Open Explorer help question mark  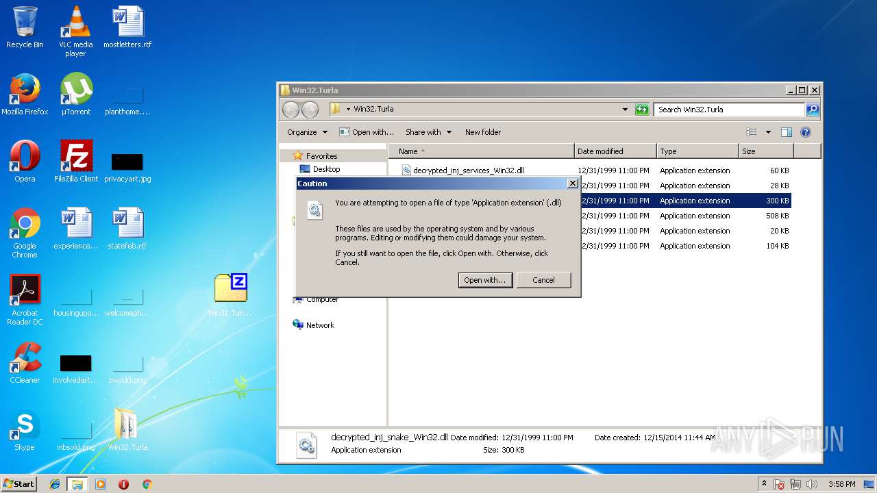[806, 132]
